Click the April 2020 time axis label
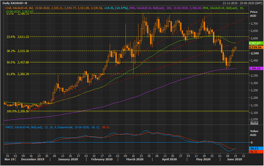This screenshot has width=264, height=166. 169,159
